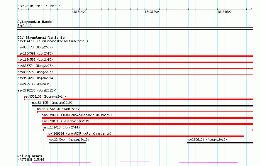261x166 pixels.
Task: Open the nsv1160591 (Lou2015) variant label
Action: click(x=35, y=53)
